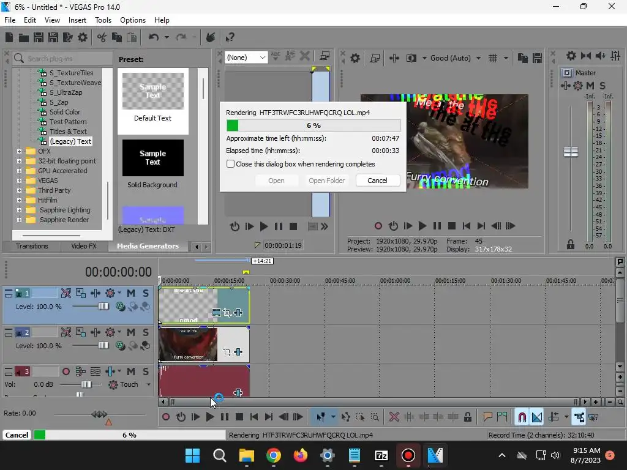The width and height of the screenshot is (627, 470).
Task: Open the trimmer (None) dropdown
Action: (x=246, y=58)
